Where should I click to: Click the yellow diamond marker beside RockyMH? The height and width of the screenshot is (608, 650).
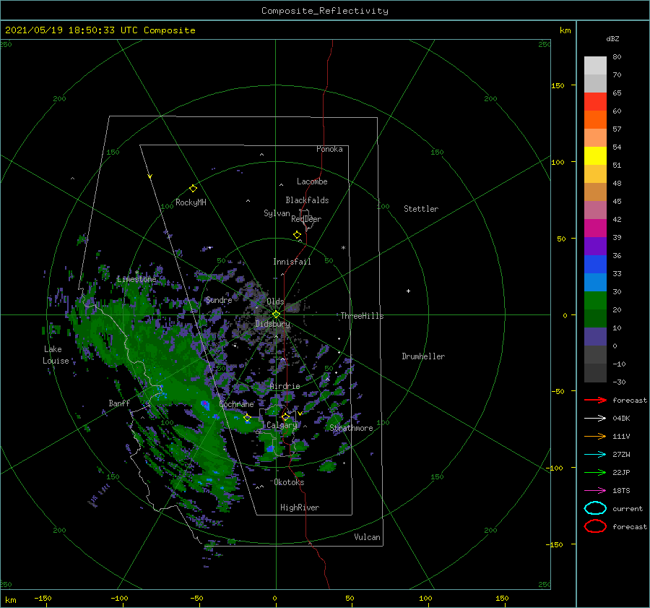193,189
